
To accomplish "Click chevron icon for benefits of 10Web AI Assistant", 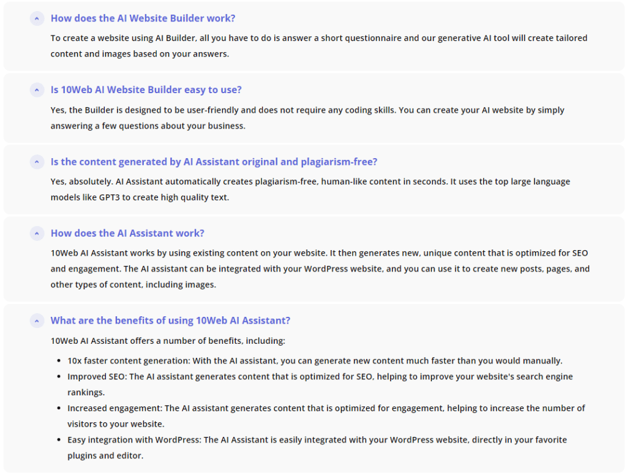I will pos(37,321).
